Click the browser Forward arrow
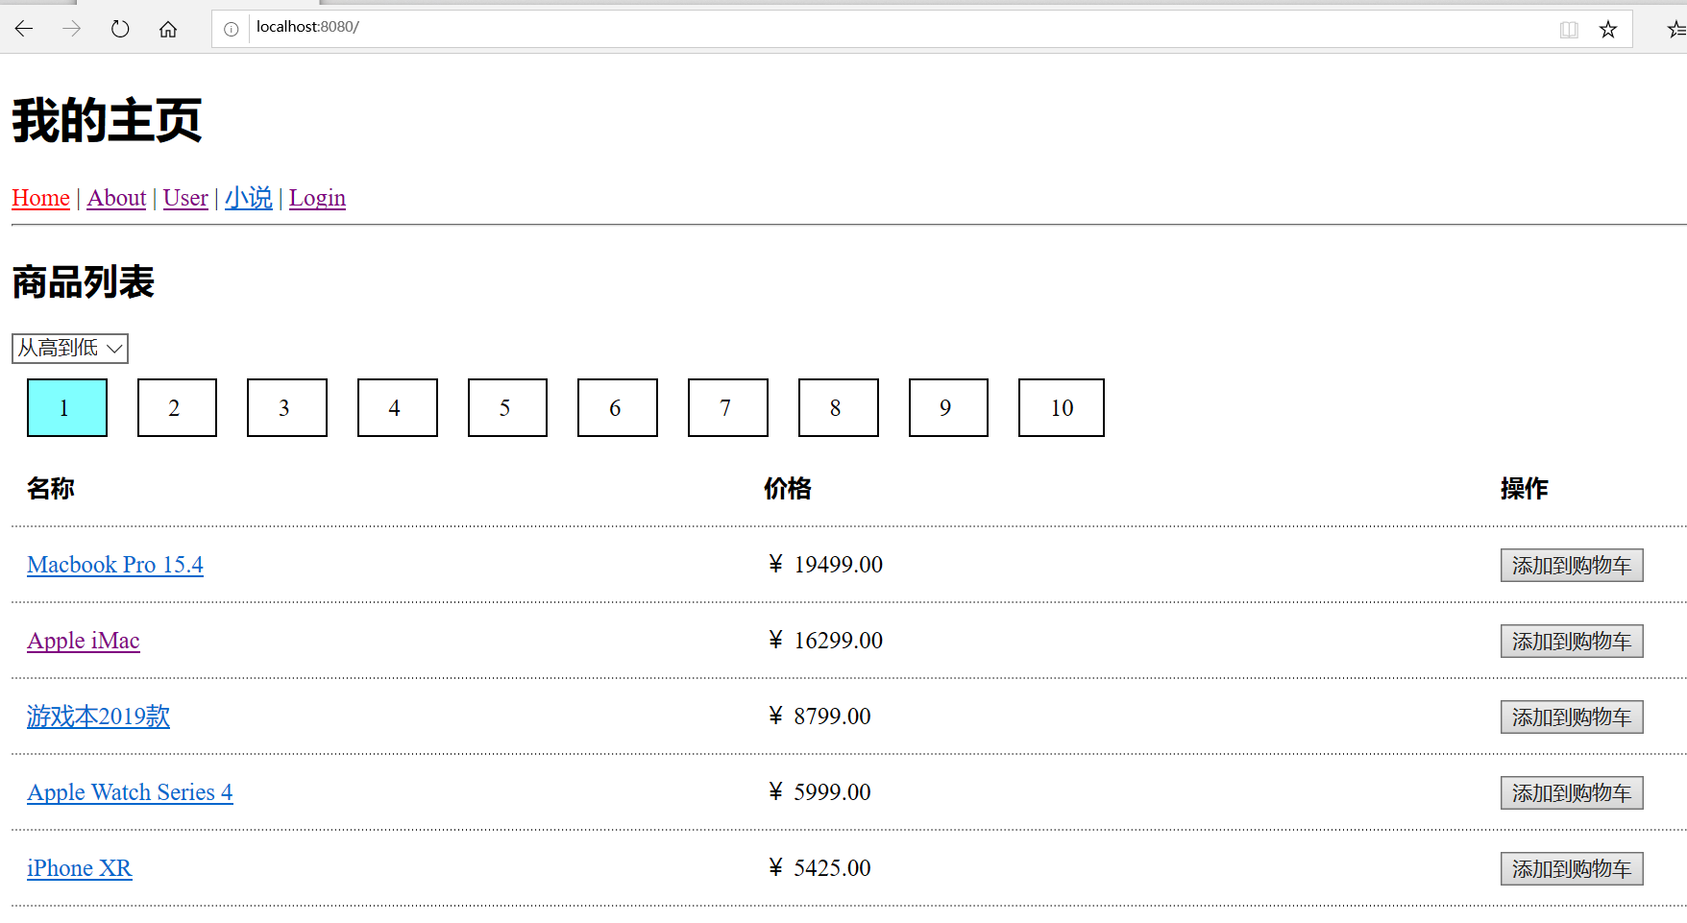This screenshot has height=923, width=1687. 72,29
